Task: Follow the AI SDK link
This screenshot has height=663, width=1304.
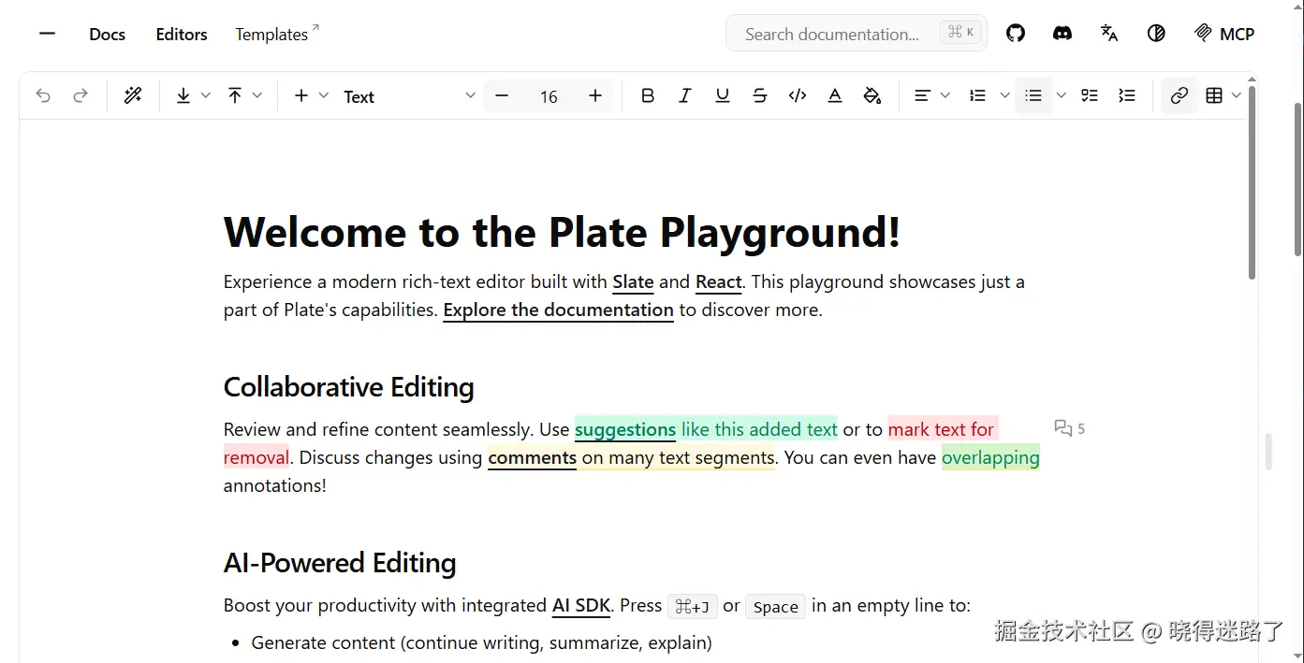Action: pos(581,605)
